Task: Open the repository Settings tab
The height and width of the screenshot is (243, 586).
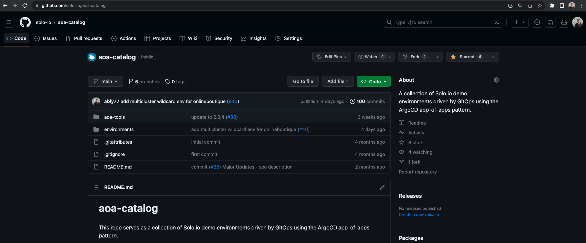Action: tap(288, 38)
